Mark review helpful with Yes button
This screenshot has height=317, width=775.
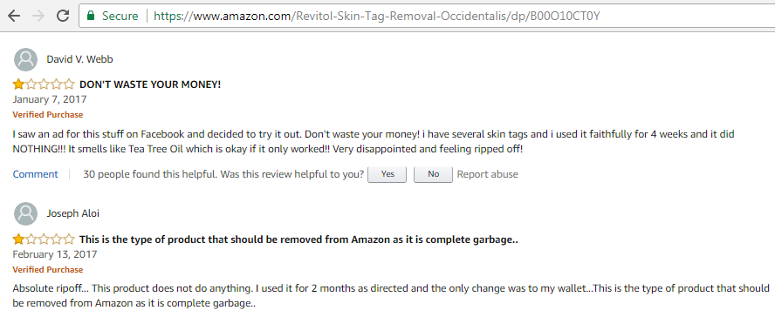(x=387, y=174)
